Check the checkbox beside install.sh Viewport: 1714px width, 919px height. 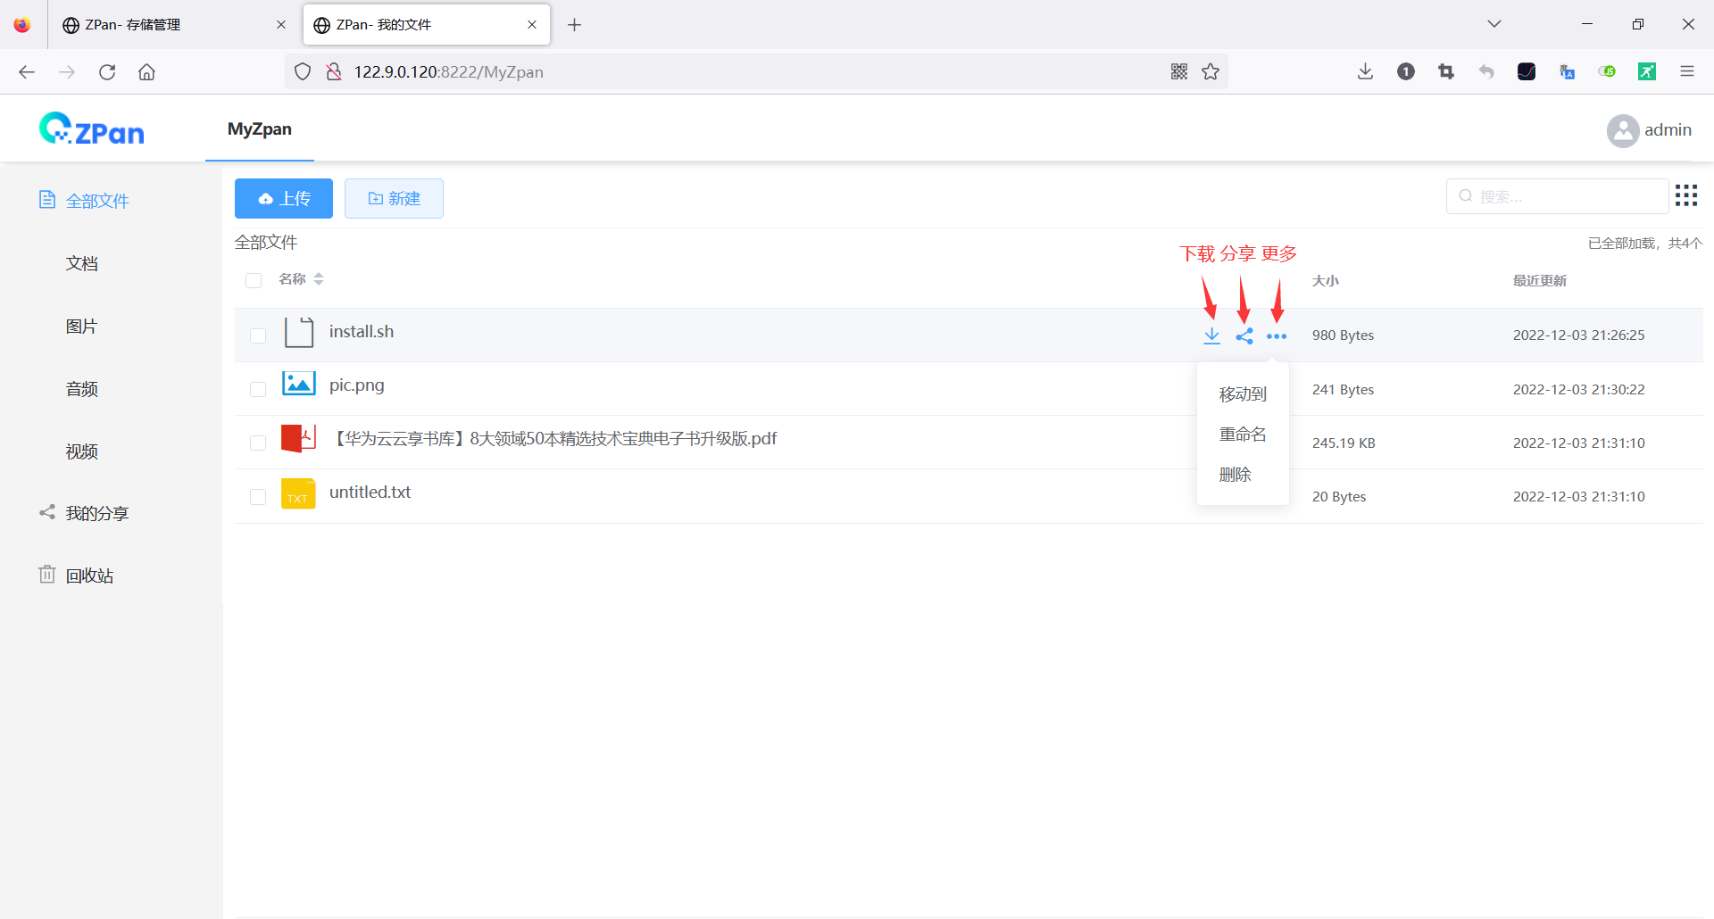(258, 335)
